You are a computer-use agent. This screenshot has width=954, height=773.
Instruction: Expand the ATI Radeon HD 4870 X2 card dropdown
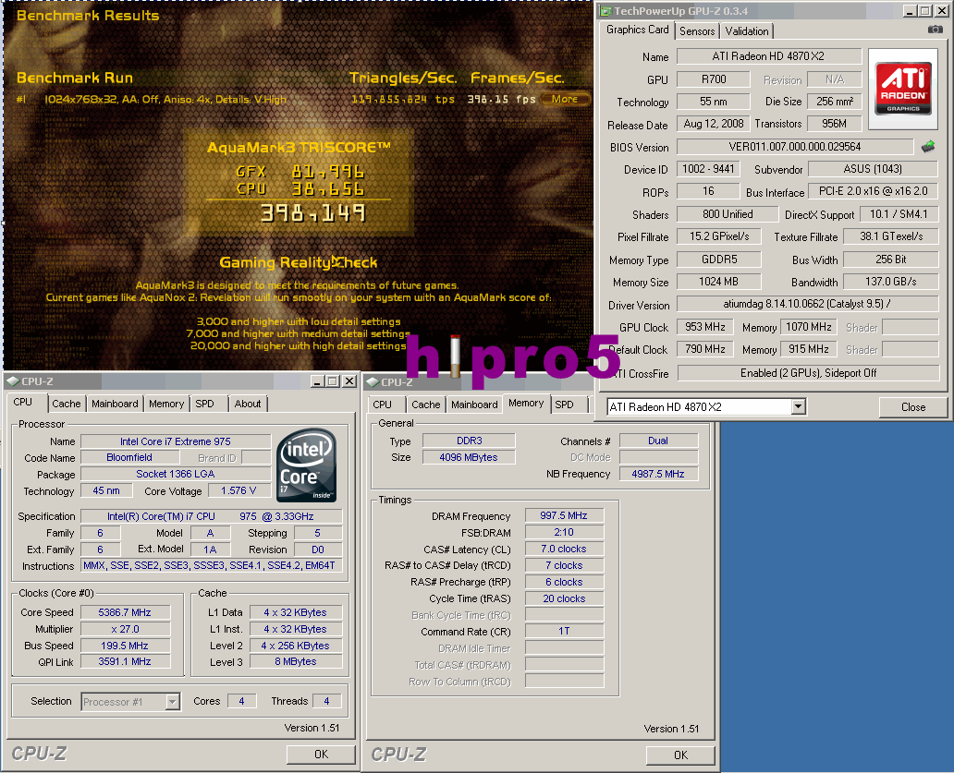coord(799,406)
